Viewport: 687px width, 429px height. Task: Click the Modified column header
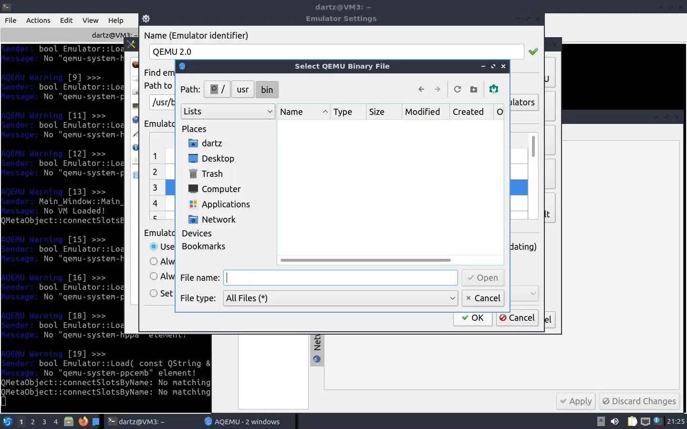point(426,112)
